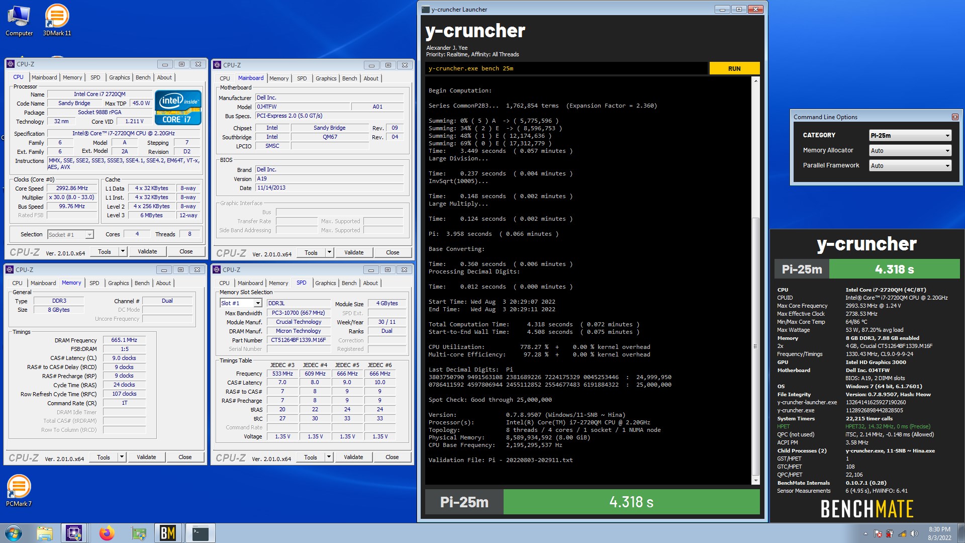Click the launcher console scrollbar thumb
Viewport: 965px width, 543px height.
point(755,347)
